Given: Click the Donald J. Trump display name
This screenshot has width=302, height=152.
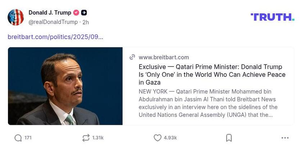Looking at the screenshot, I should click(x=50, y=13).
